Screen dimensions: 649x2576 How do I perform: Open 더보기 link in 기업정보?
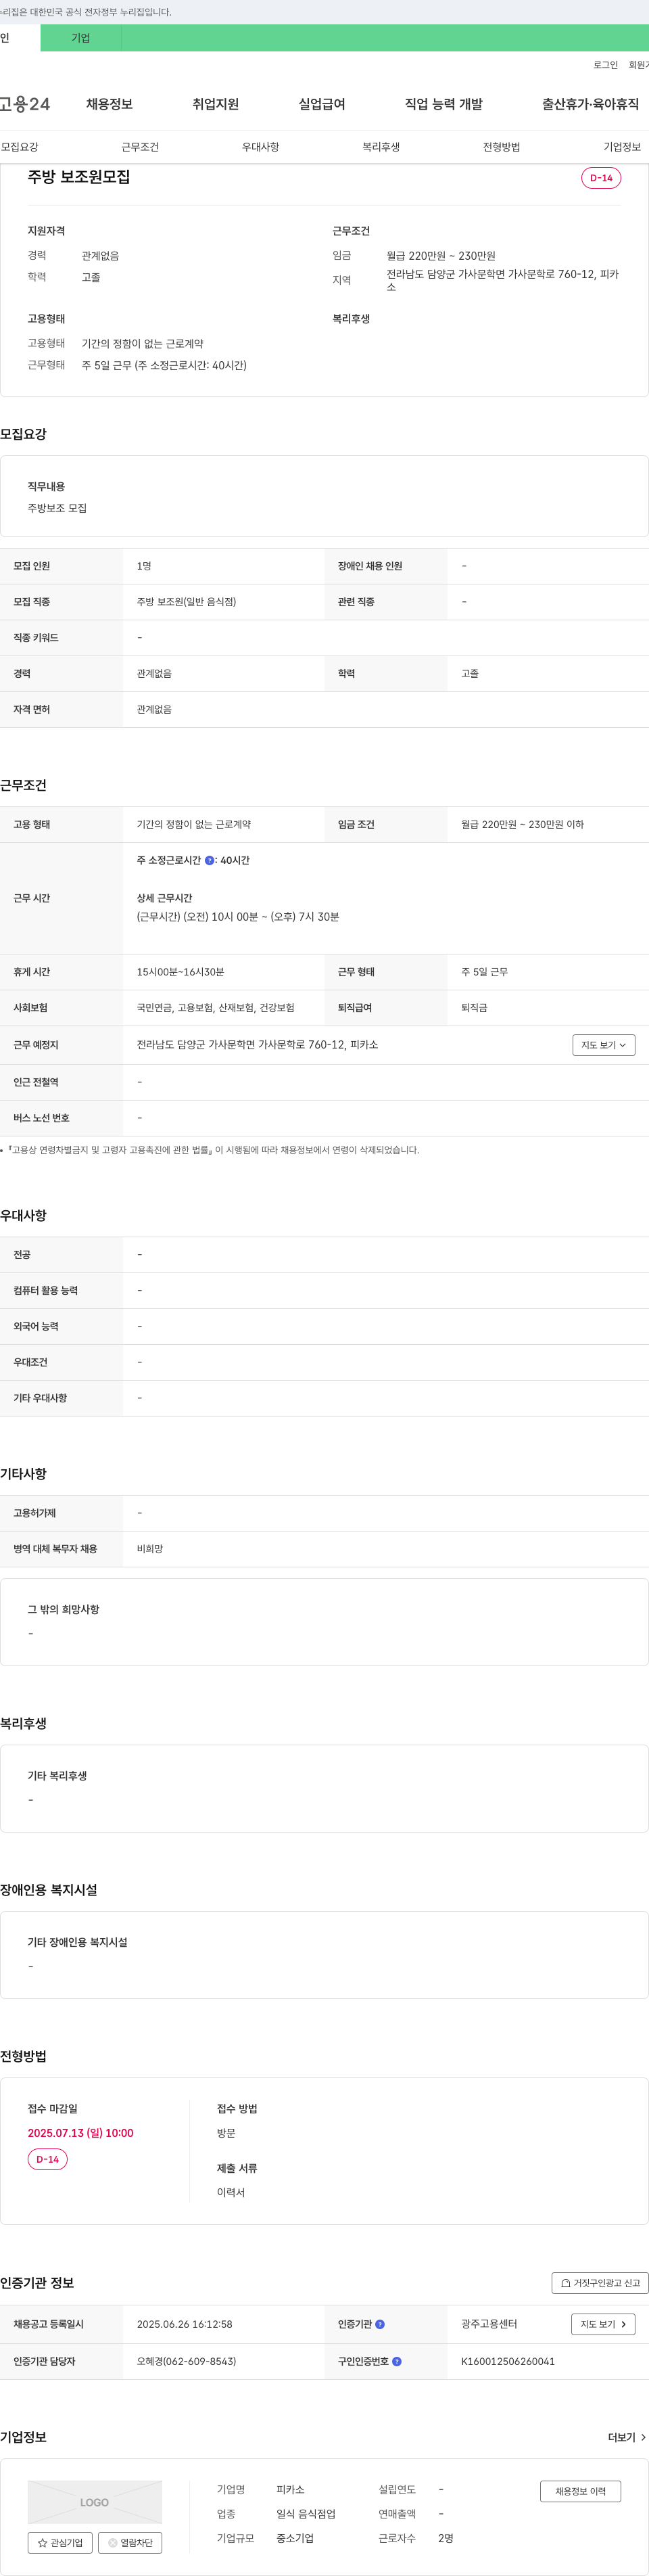tap(627, 2437)
